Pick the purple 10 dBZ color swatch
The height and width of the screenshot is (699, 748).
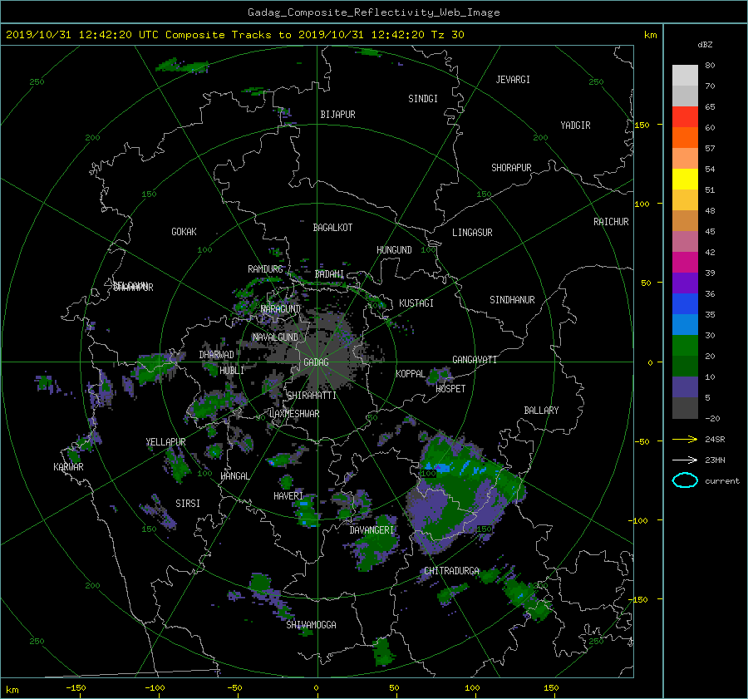685,386
